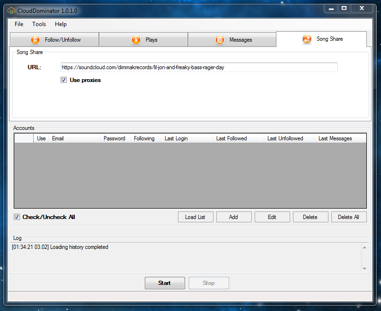Click the Email column header
Viewport: 381px width, 311px height.
point(74,138)
